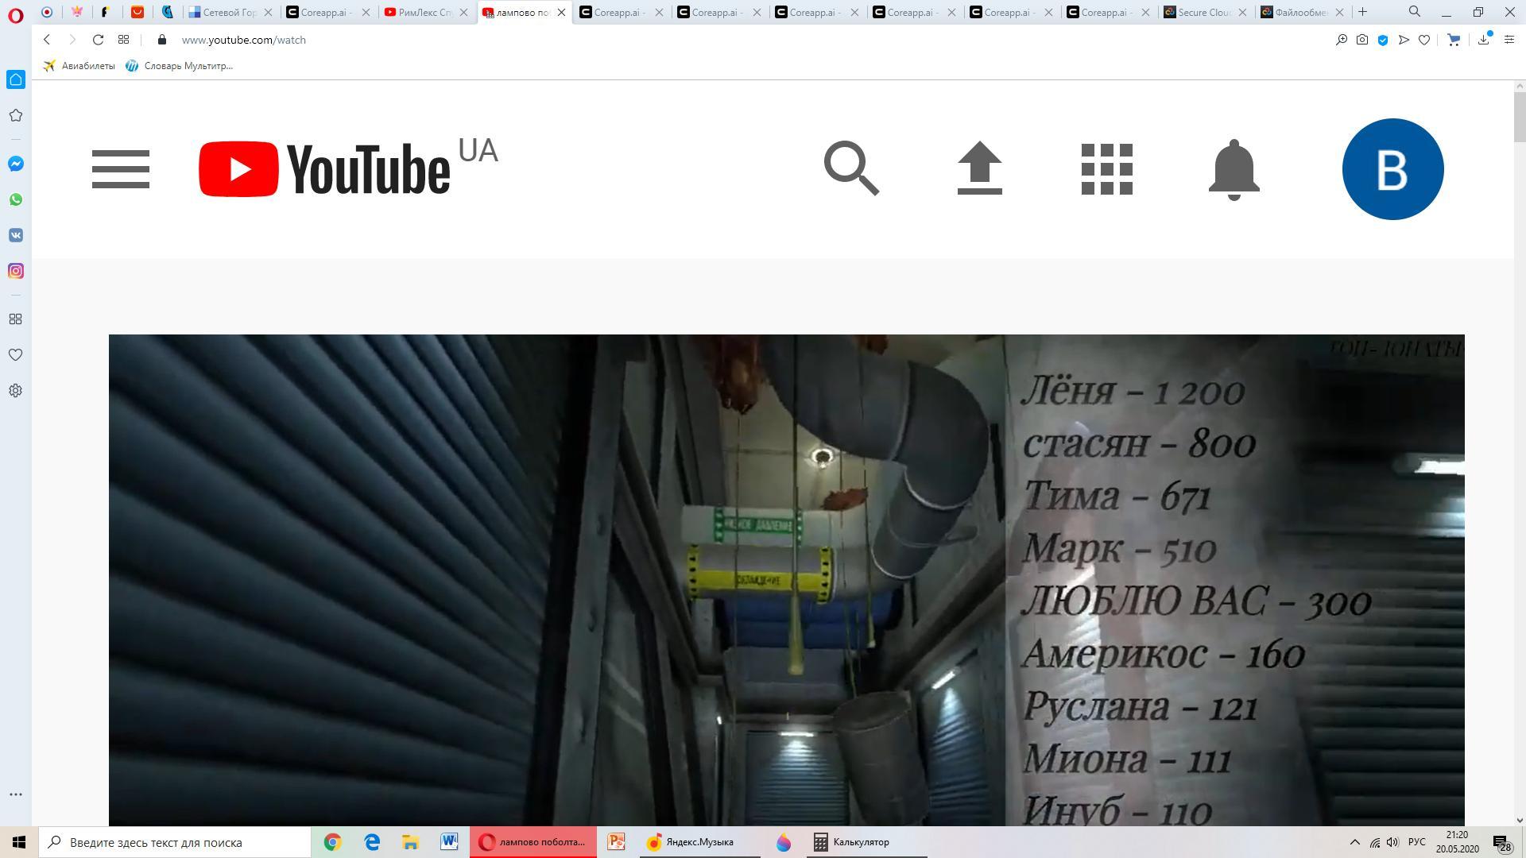Open the Windows Start menu
The height and width of the screenshot is (858, 1526).
pyautogui.click(x=19, y=842)
